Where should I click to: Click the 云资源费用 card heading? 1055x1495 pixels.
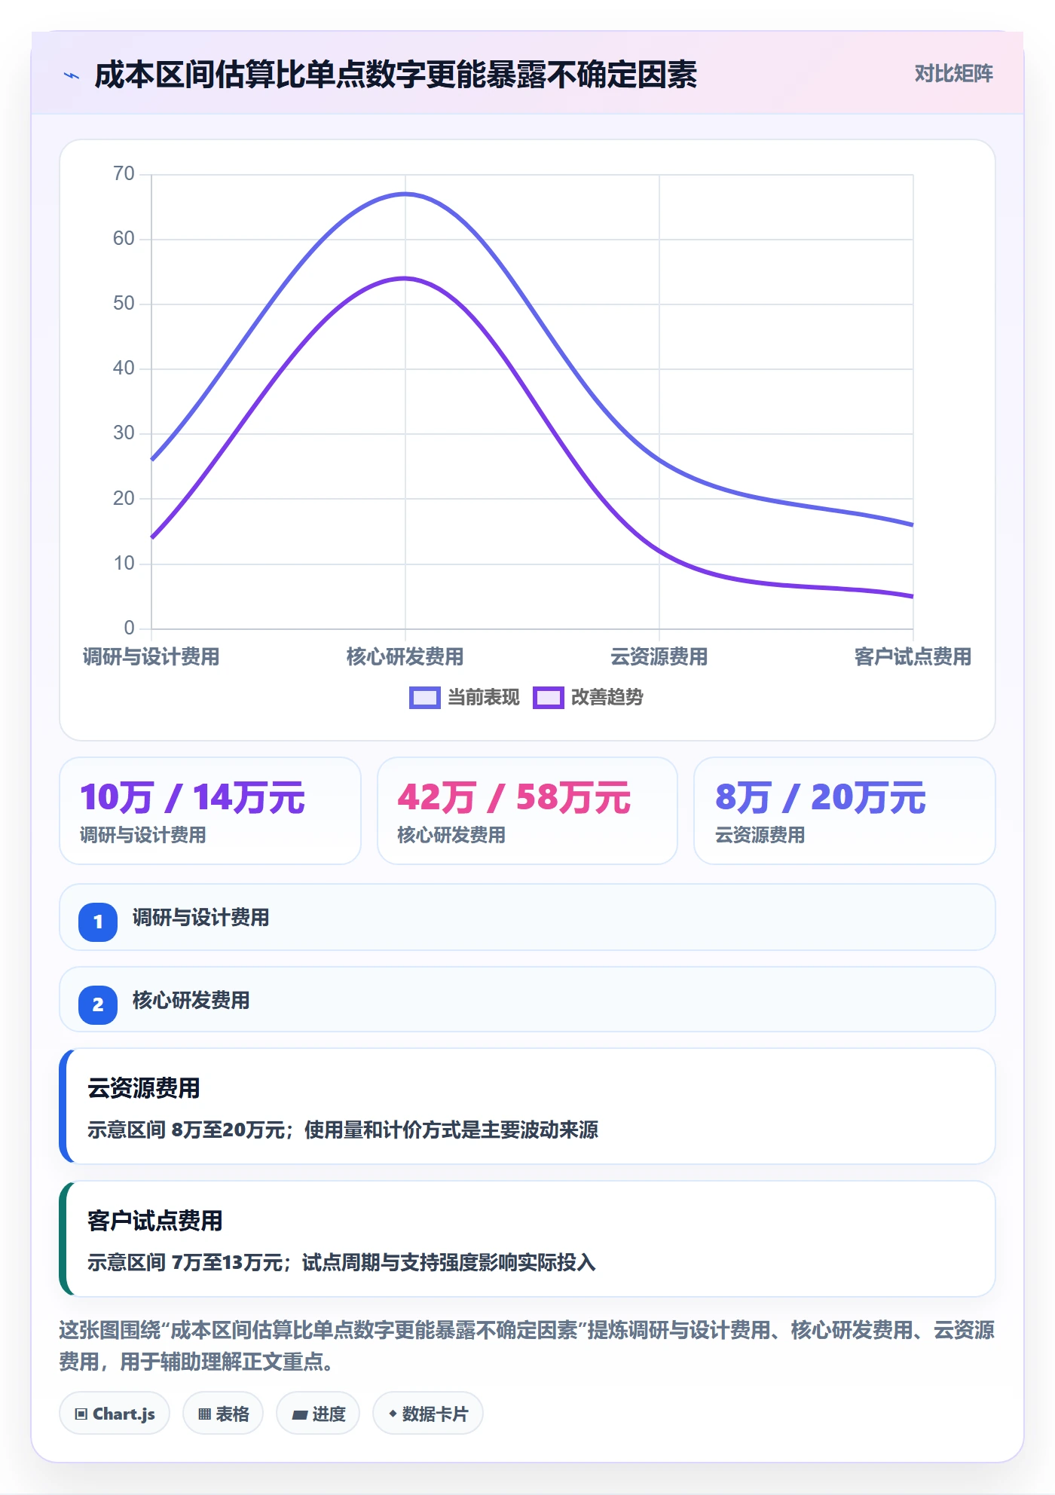click(x=143, y=1088)
